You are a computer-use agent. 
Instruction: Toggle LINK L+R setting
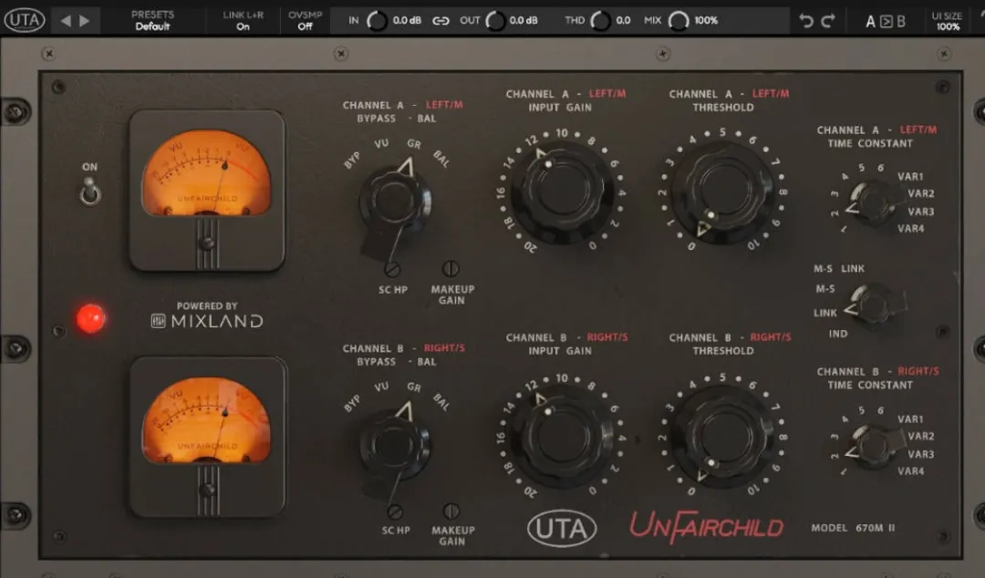[x=244, y=20]
